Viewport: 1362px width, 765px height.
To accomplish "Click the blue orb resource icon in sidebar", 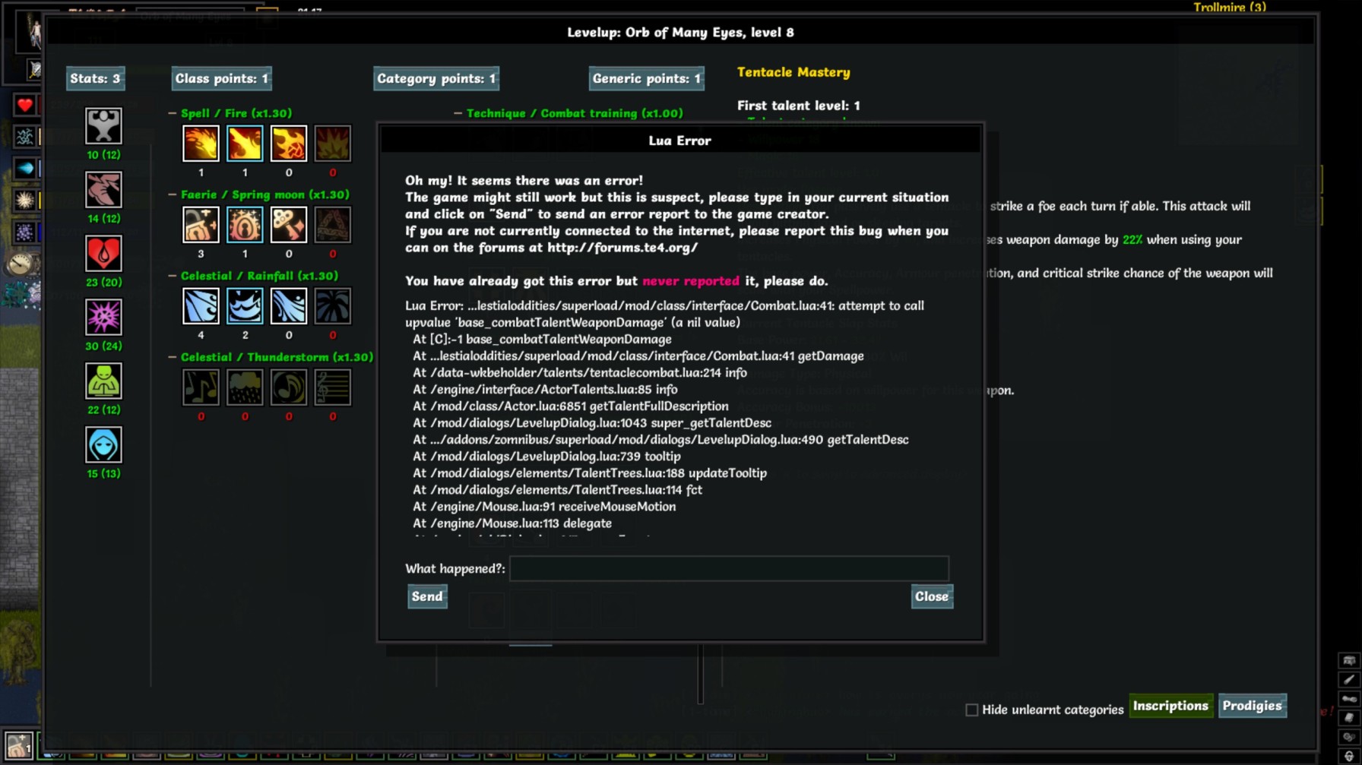I will pyautogui.click(x=25, y=169).
